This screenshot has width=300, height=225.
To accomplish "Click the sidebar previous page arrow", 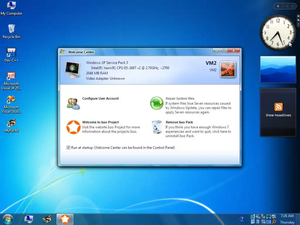I will tap(287, 6).
